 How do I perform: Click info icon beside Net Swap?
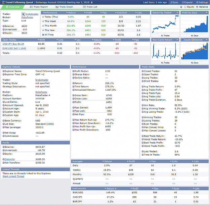point(3,133)
